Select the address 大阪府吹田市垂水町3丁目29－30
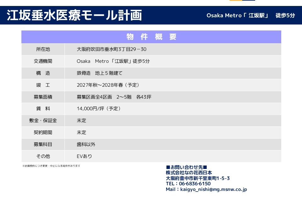 click(x=111, y=49)
